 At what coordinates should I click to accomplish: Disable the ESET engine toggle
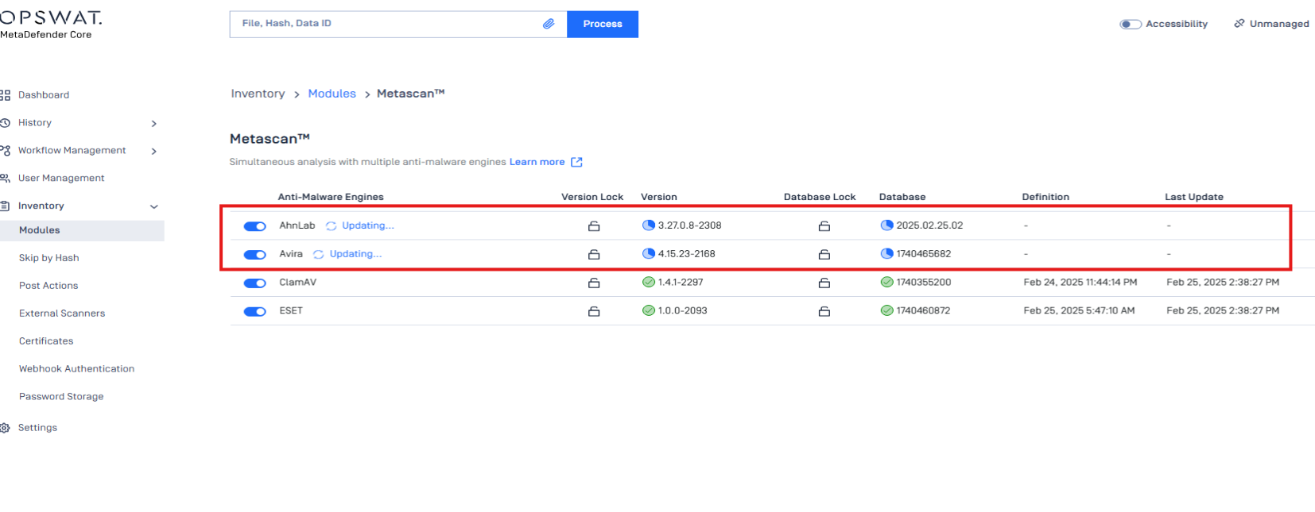tap(255, 312)
